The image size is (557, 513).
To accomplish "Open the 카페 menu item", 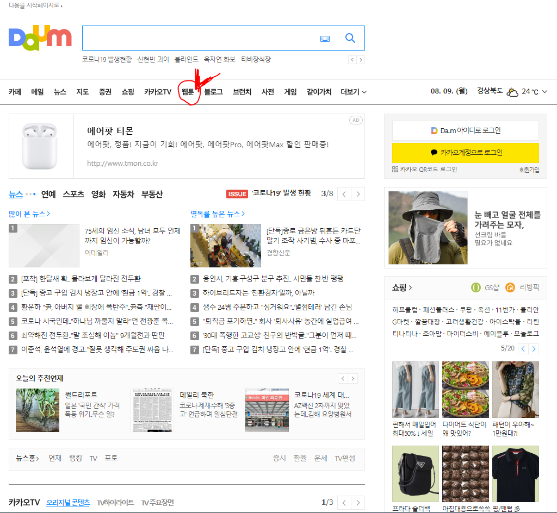I will pyautogui.click(x=15, y=92).
